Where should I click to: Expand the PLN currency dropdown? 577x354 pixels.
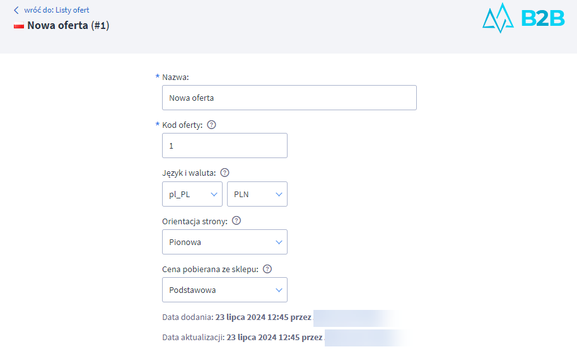(x=257, y=194)
